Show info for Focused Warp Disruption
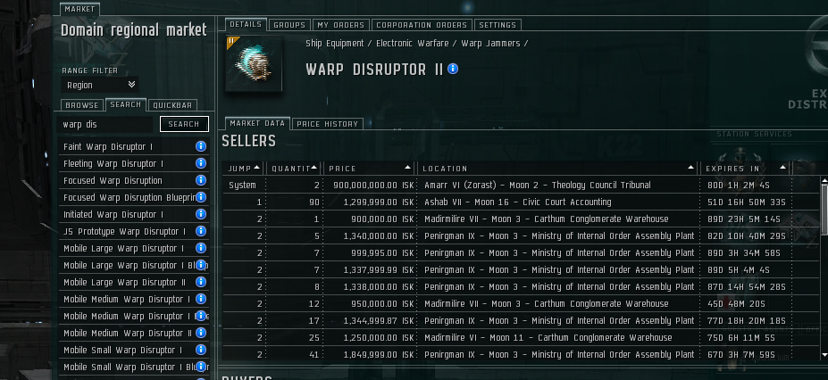 [201, 180]
